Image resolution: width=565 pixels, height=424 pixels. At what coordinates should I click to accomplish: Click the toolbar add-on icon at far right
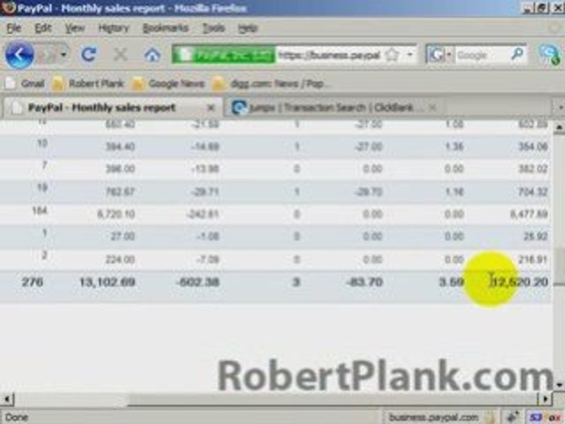click(550, 55)
